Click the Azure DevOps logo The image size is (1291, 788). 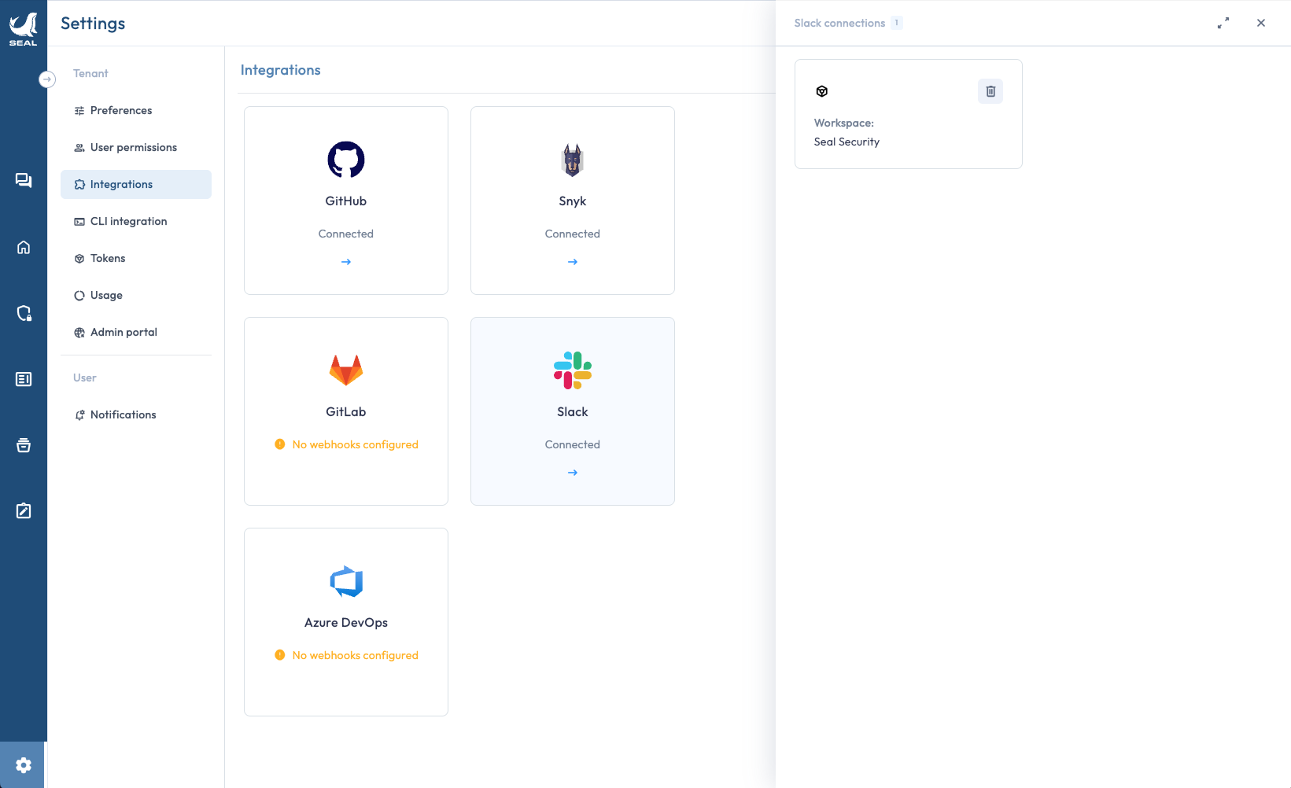346,581
